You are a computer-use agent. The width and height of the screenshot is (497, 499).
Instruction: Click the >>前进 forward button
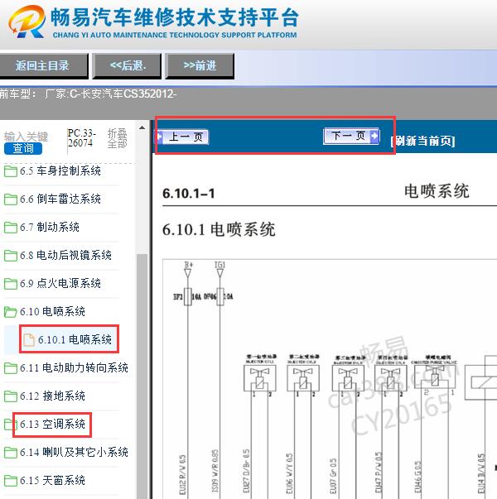(200, 65)
